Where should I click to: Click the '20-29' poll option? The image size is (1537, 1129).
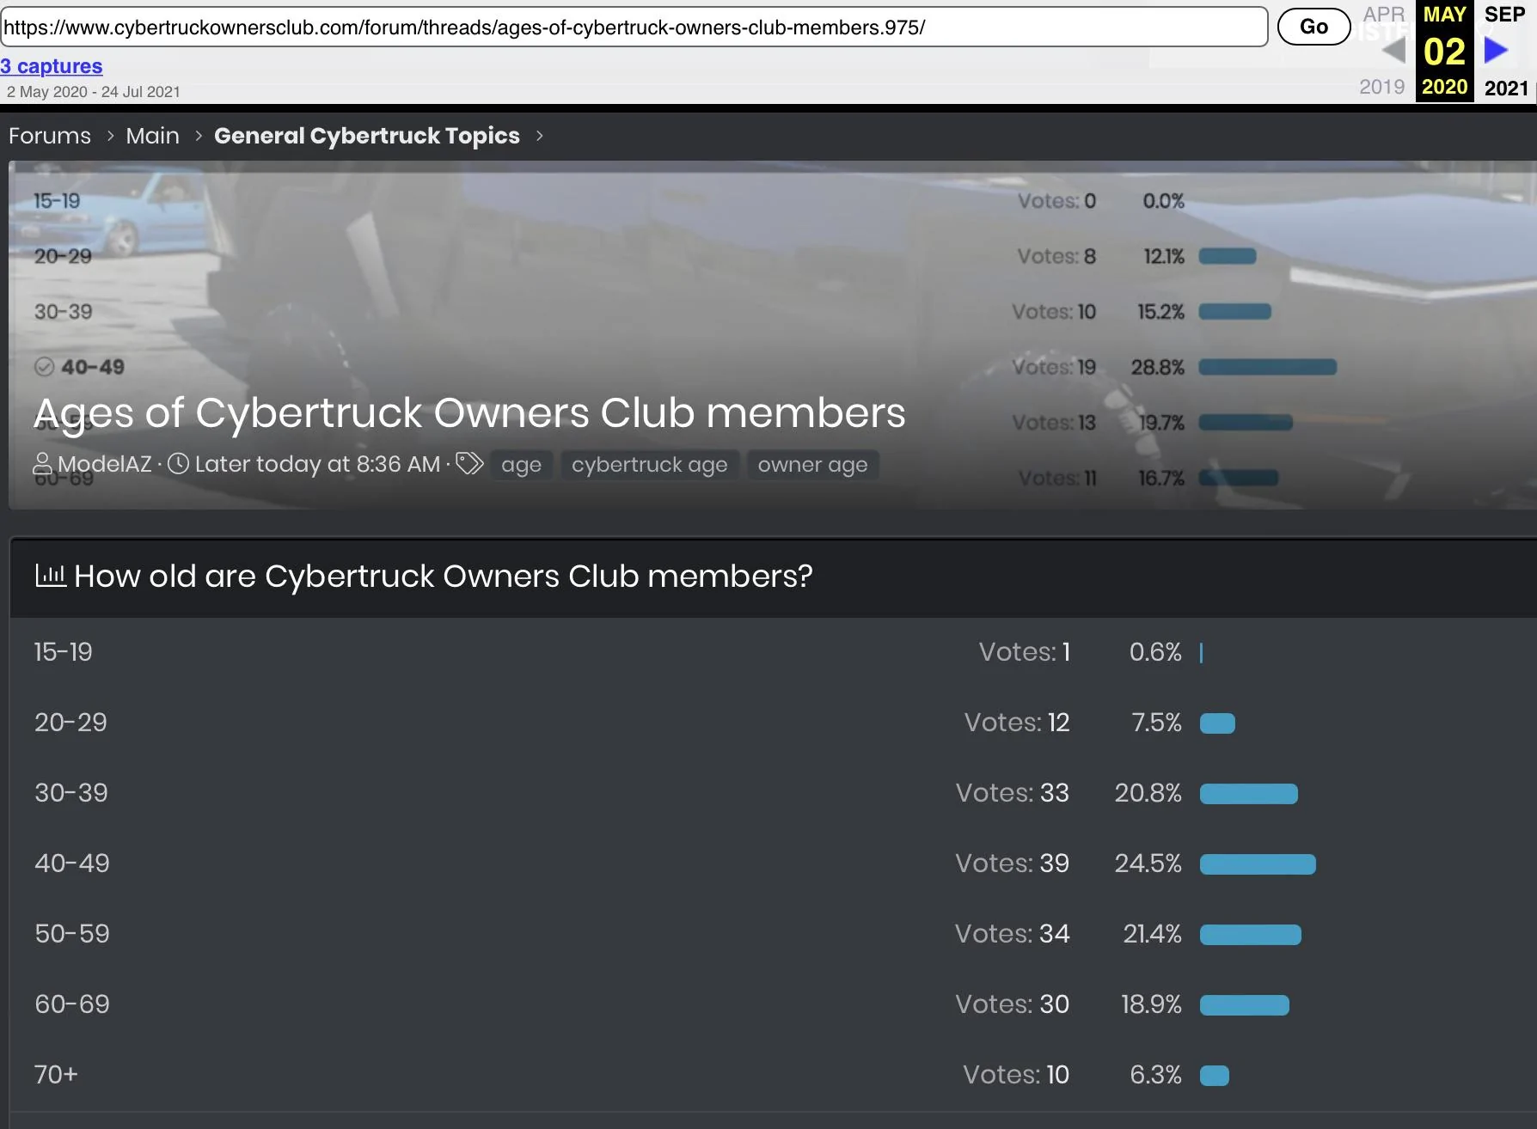70,723
